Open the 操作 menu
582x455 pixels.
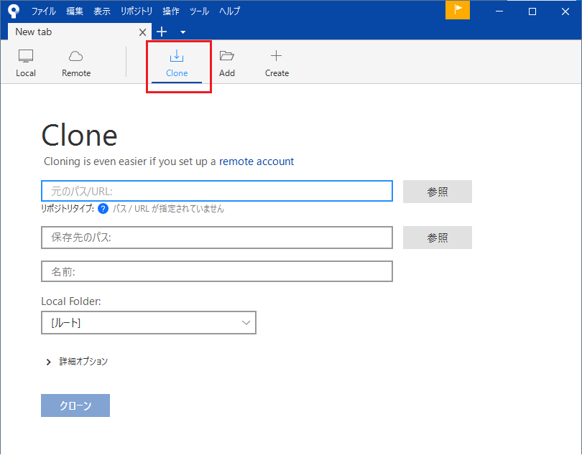pyautogui.click(x=171, y=11)
